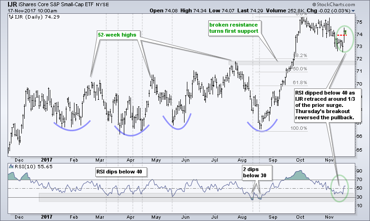Click the NYSE exchange label

[102, 5]
